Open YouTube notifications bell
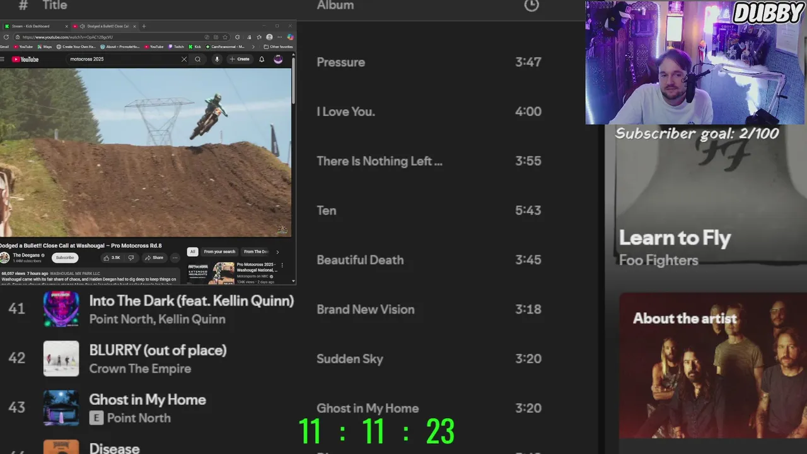Screen dimensions: 807x454 point(262,59)
